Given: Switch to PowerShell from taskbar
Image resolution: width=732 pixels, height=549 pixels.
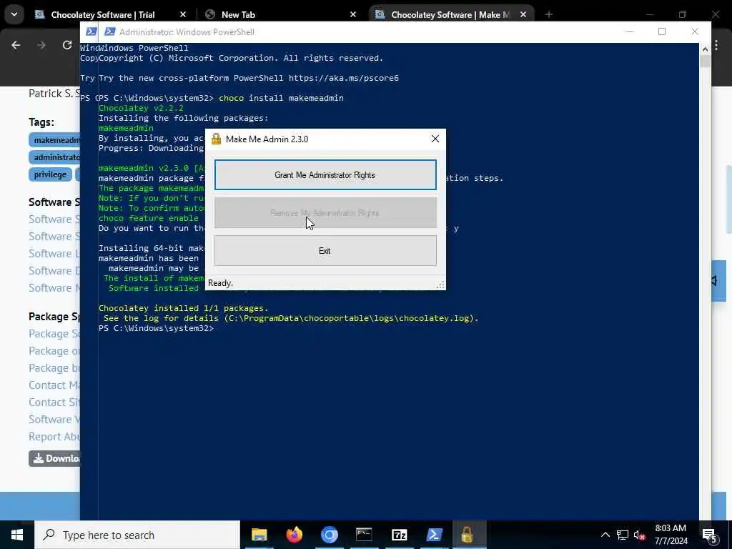Looking at the screenshot, I should 434,535.
